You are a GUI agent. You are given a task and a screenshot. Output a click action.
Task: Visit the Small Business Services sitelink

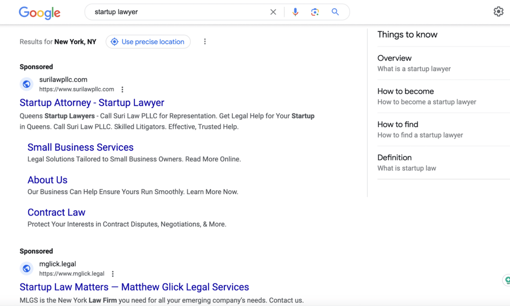(80, 147)
